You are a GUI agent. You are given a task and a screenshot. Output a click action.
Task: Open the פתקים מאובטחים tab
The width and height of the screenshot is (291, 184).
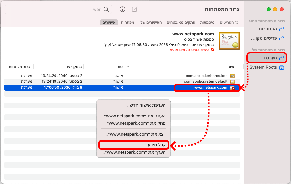181,22
